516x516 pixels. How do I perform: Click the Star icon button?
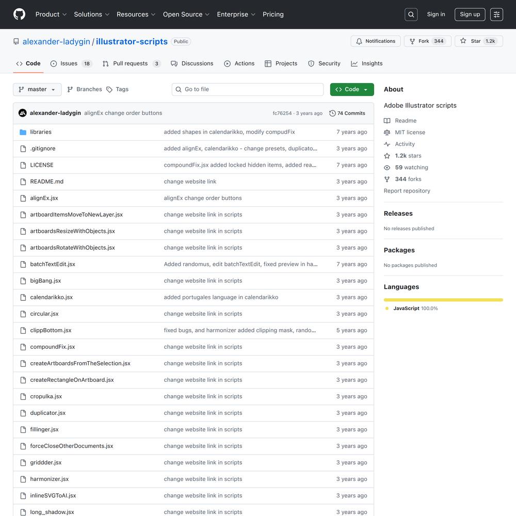point(463,41)
